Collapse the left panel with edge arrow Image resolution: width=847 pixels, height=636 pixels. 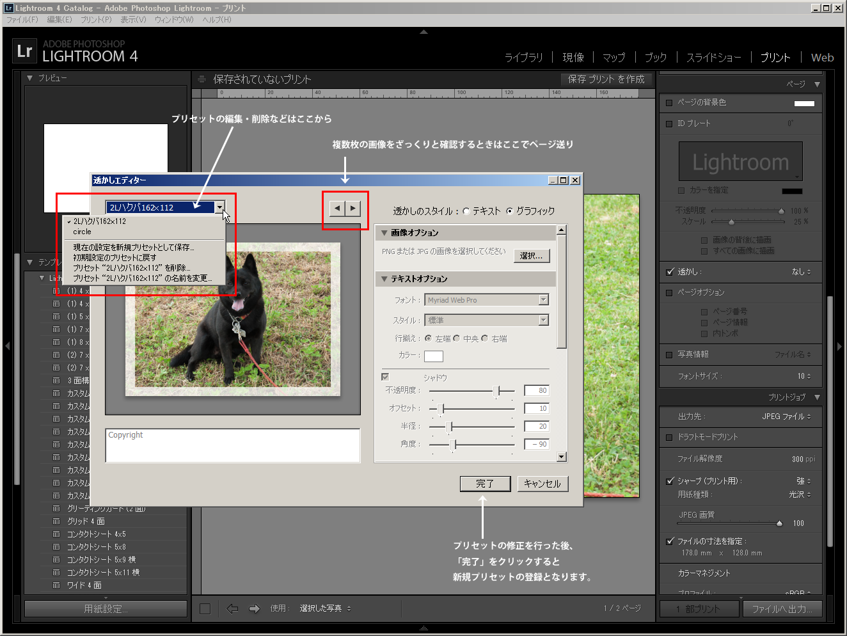7,346
